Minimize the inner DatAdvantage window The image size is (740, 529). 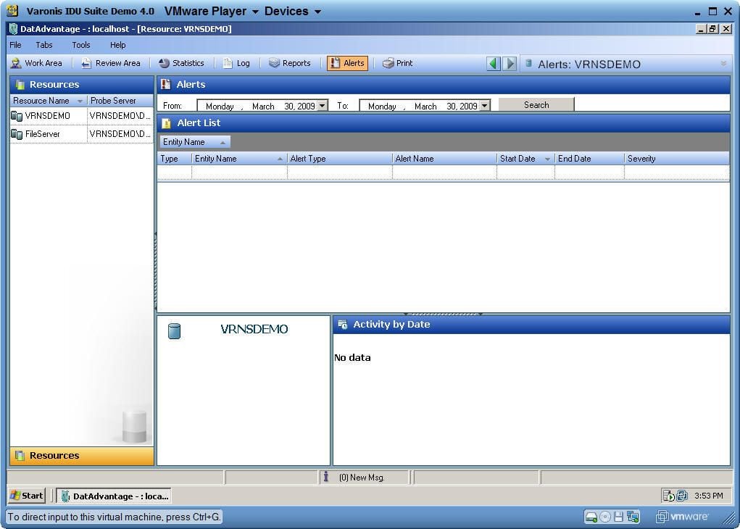point(702,29)
